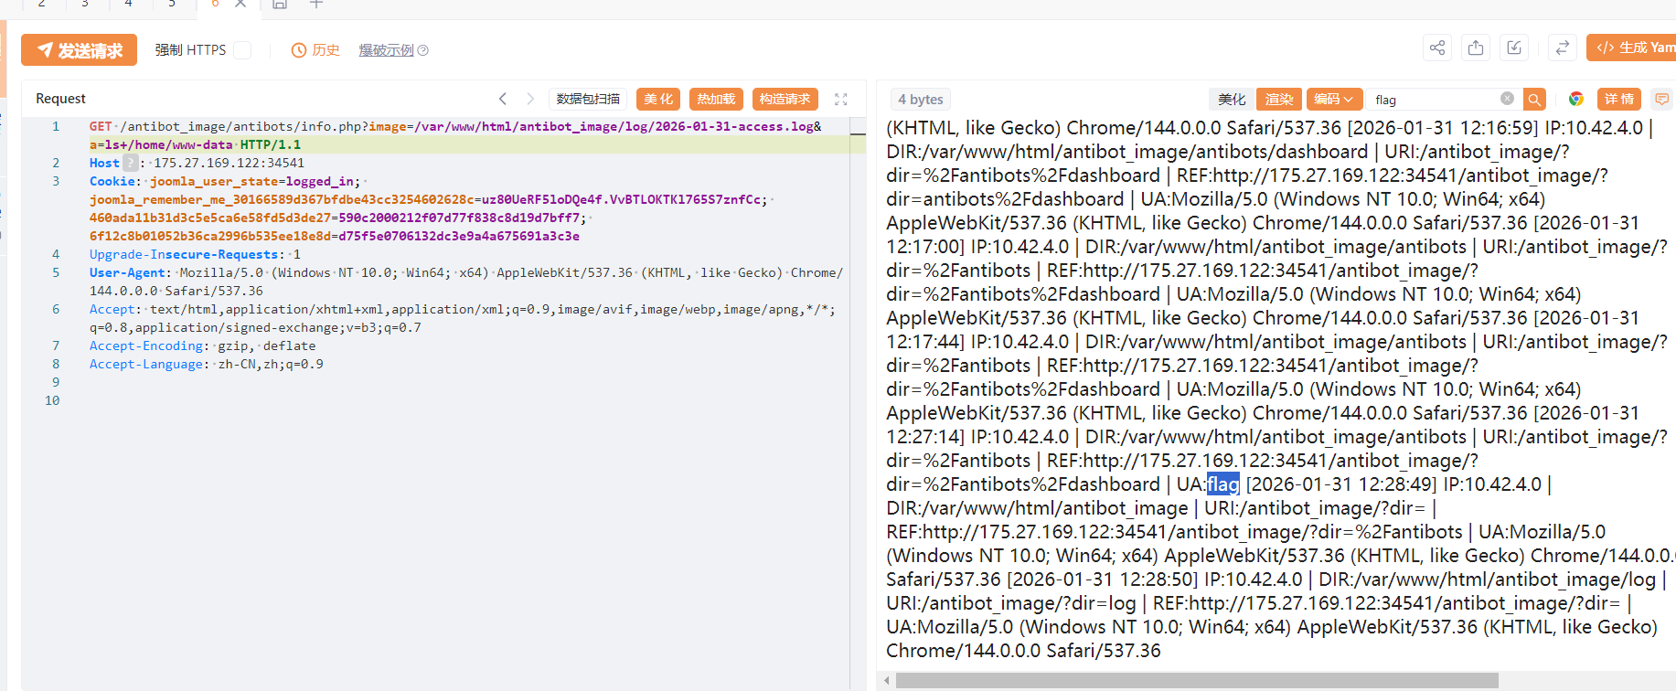Click the swap arrows icon

[1562, 48]
